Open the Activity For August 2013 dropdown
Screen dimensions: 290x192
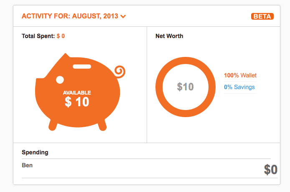click(x=74, y=16)
